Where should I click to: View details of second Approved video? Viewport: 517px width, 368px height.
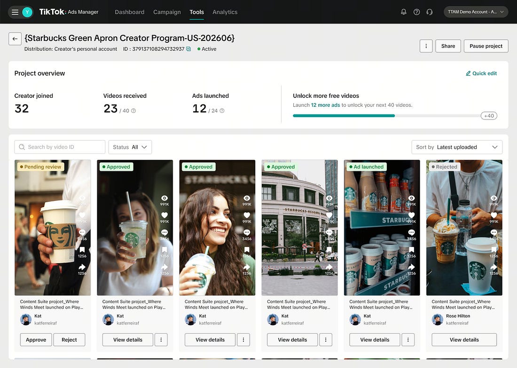(210, 340)
